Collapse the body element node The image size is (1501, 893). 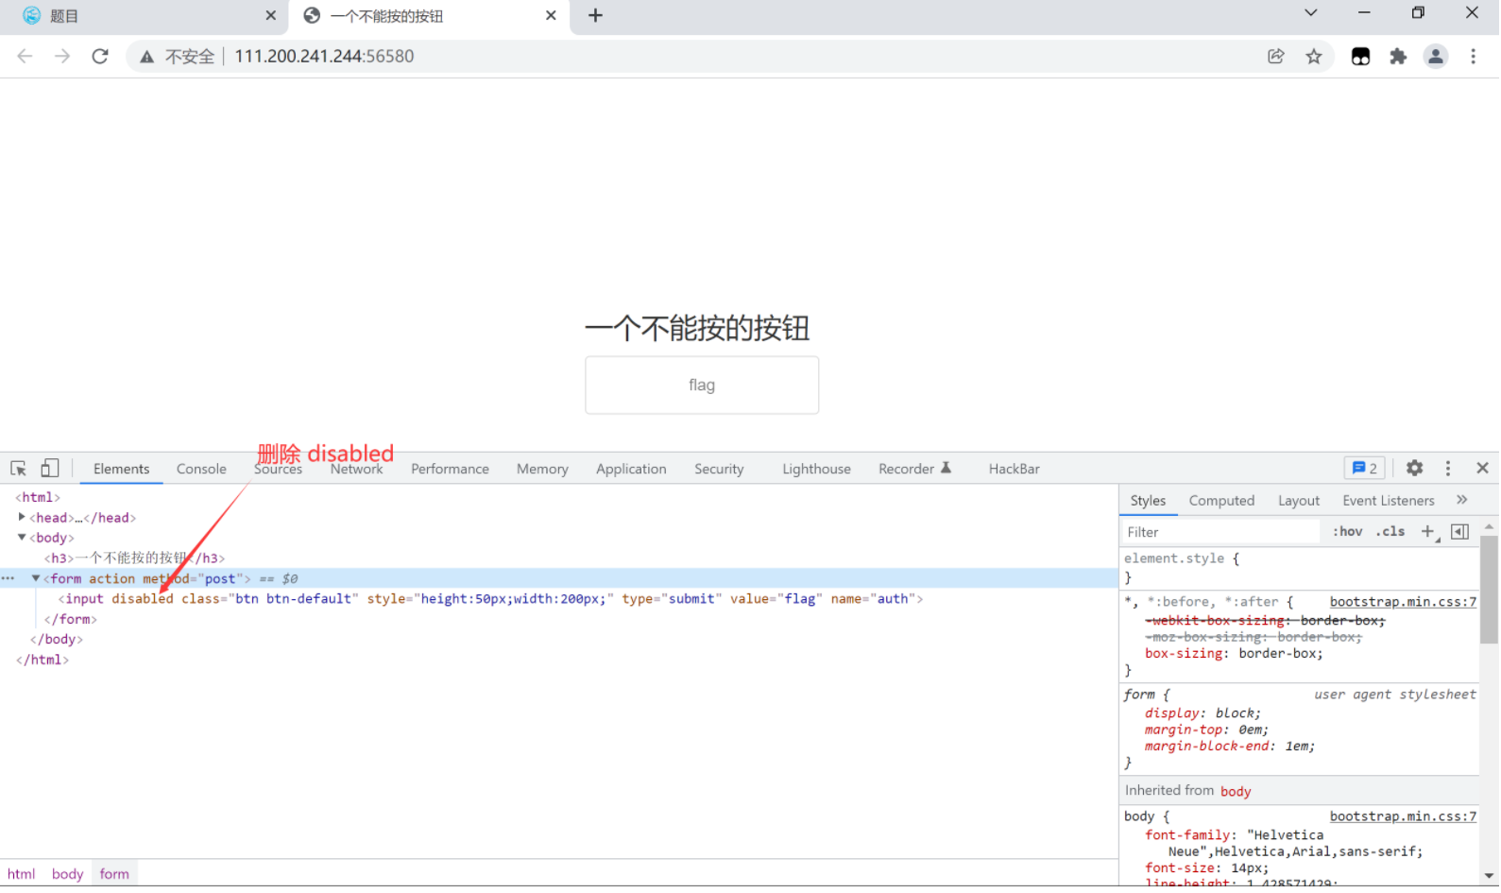[22, 538]
